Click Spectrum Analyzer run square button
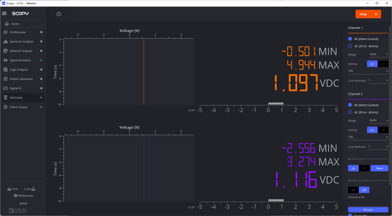 pos(41,42)
